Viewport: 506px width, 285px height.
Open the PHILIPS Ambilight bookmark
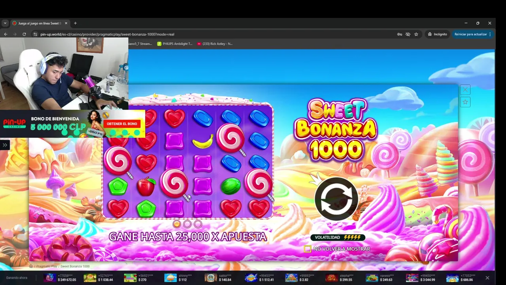click(175, 44)
